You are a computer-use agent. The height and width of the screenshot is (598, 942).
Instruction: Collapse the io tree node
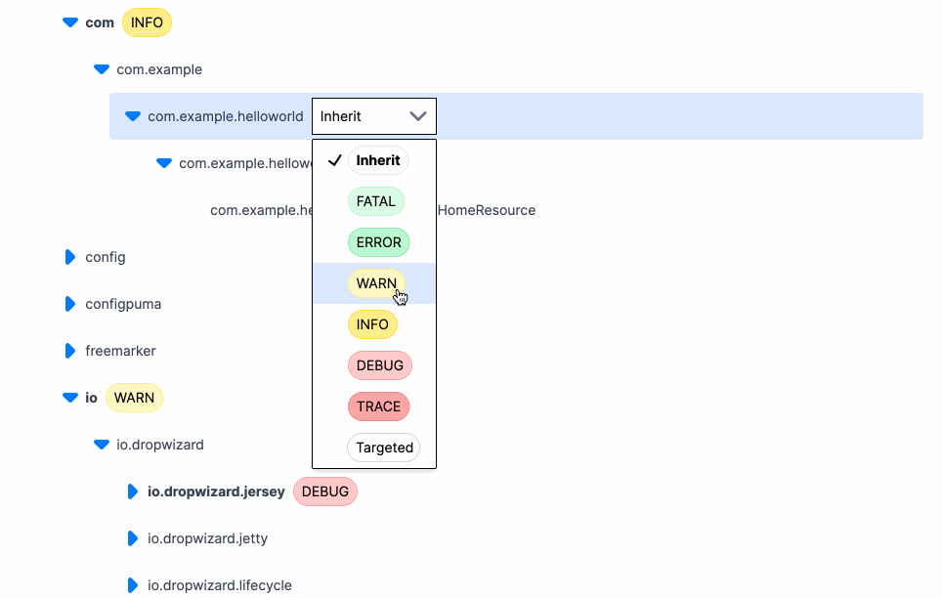tap(69, 398)
